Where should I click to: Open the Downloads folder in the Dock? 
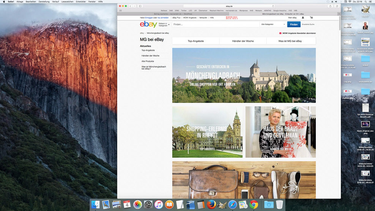point(269,205)
